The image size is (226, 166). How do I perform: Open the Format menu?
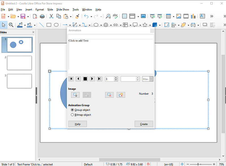point(40,10)
